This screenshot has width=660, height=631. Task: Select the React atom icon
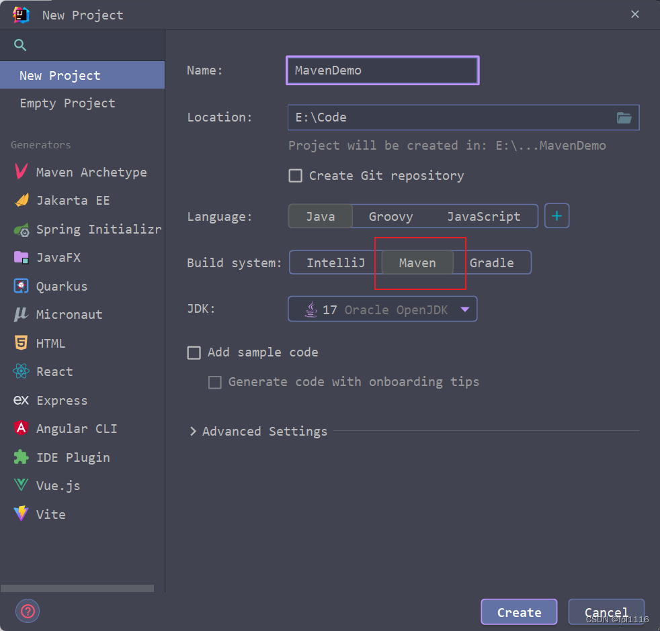click(21, 371)
